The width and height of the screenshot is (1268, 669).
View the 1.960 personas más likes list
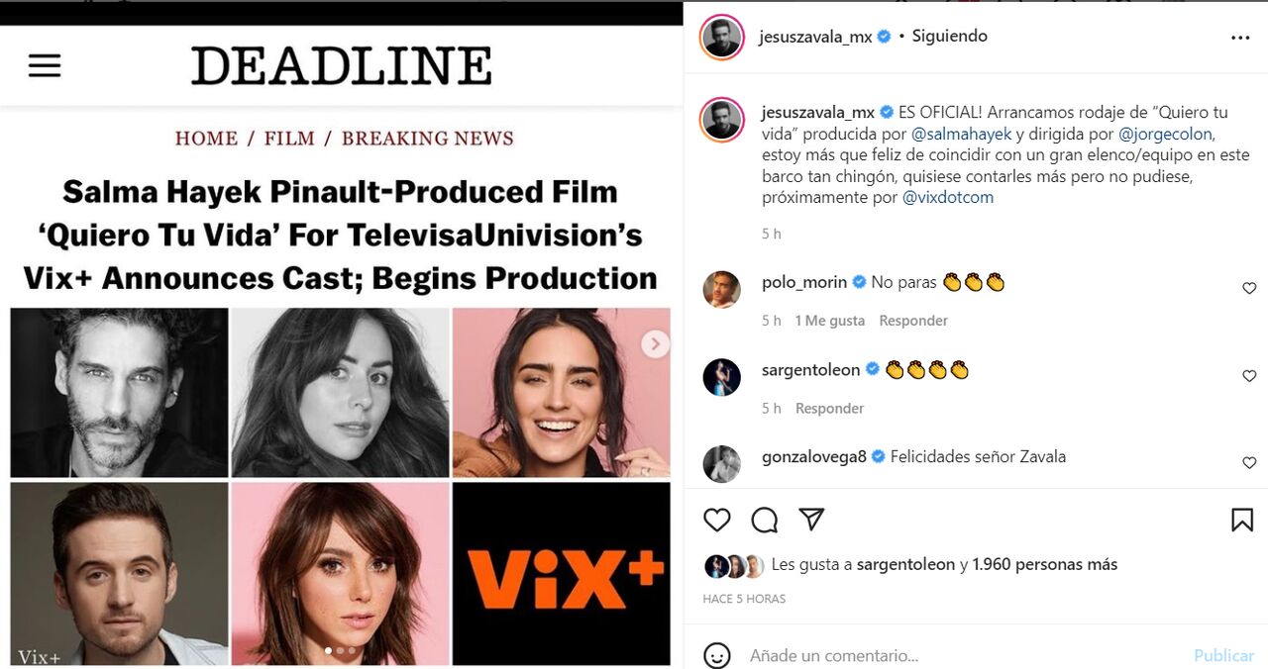[1044, 564]
